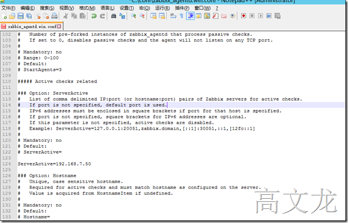The height and width of the screenshot is (223, 348).
Task: Zoom in using the magnifier plus icon
Action: (133, 16)
